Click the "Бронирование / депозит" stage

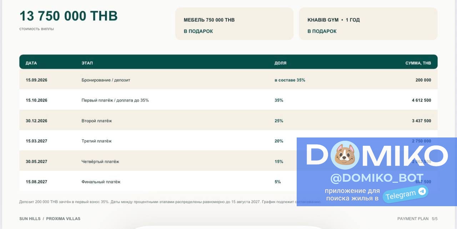pos(106,80)
